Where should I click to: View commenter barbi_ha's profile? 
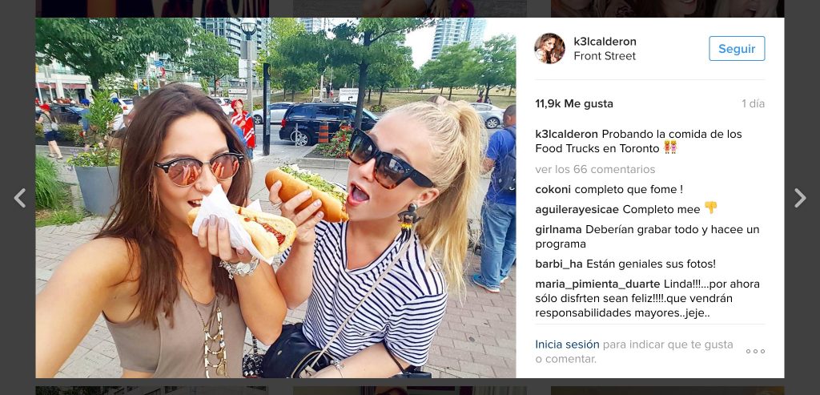558,264
